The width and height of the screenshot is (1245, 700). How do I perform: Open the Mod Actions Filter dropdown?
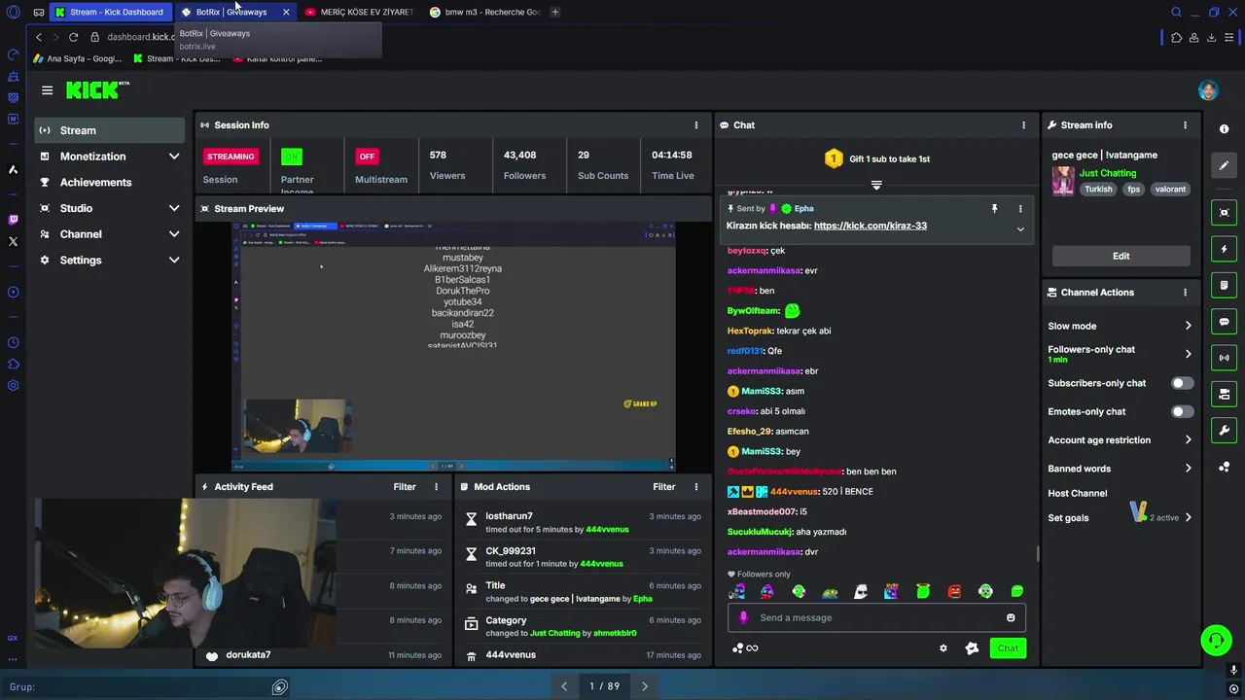(x=664, y=487)
